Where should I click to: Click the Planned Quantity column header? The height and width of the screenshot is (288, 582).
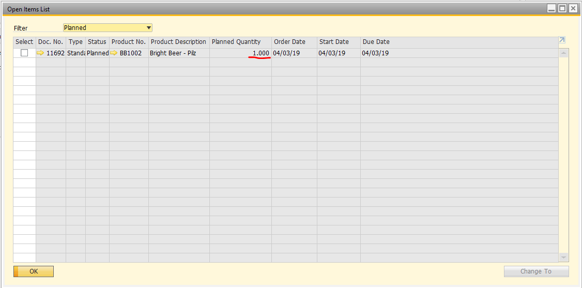point(240,42)
